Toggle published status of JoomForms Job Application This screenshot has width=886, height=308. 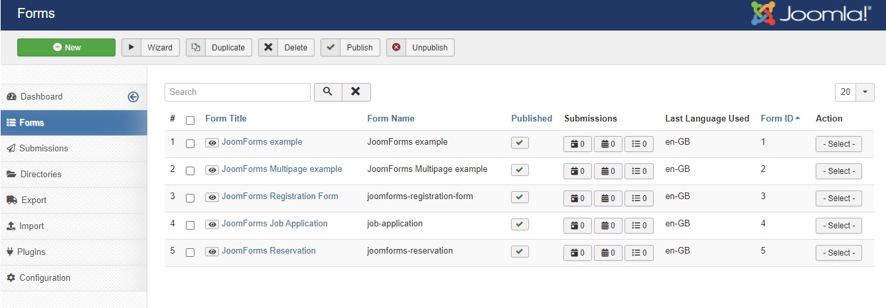coord(520,224)
